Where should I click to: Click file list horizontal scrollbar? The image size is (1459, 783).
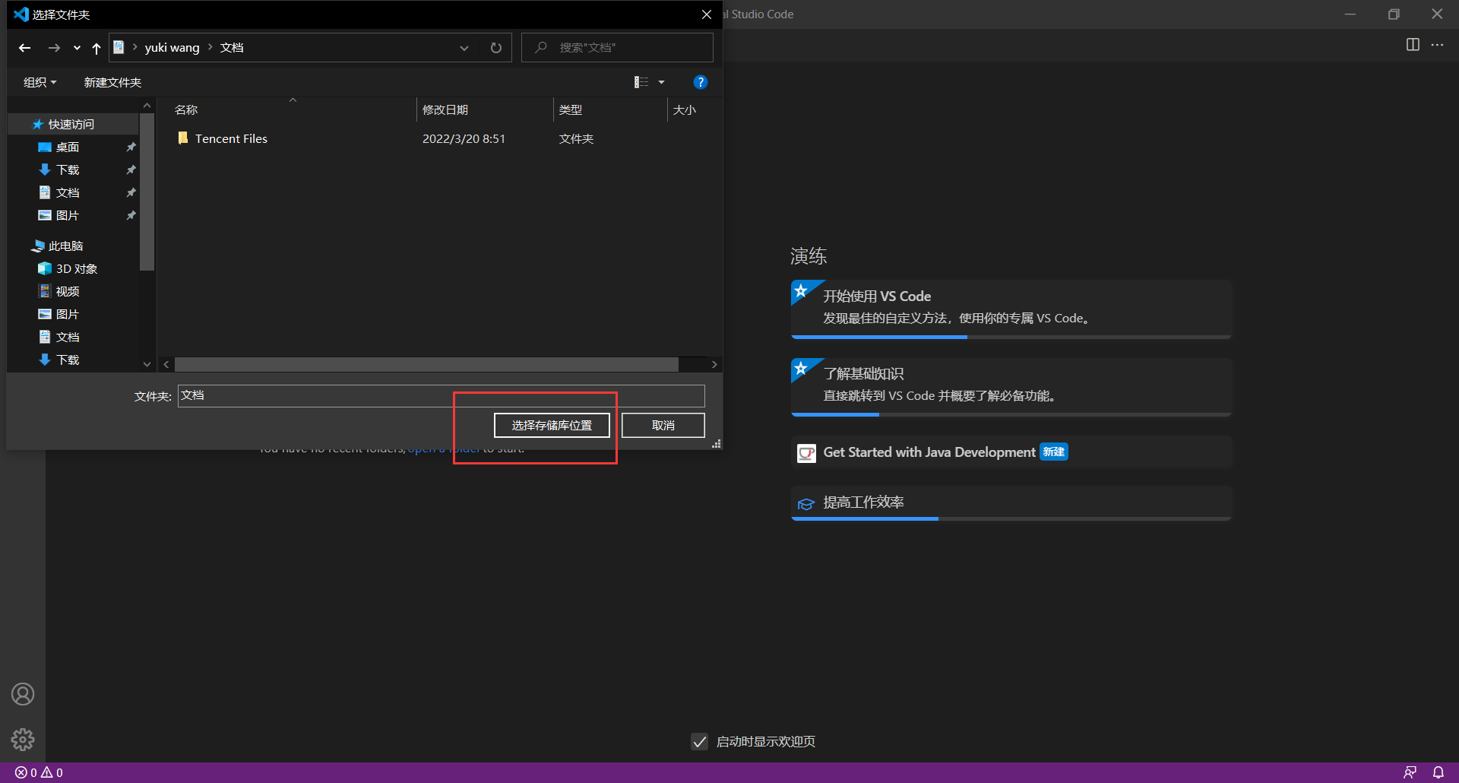(x=426, y=365)
